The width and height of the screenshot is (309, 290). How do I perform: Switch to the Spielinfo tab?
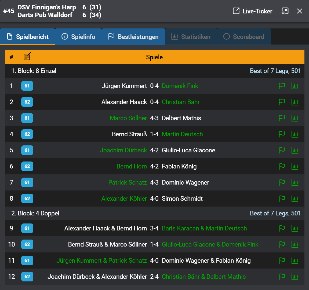pyautogui.click(x=78, y=37)
